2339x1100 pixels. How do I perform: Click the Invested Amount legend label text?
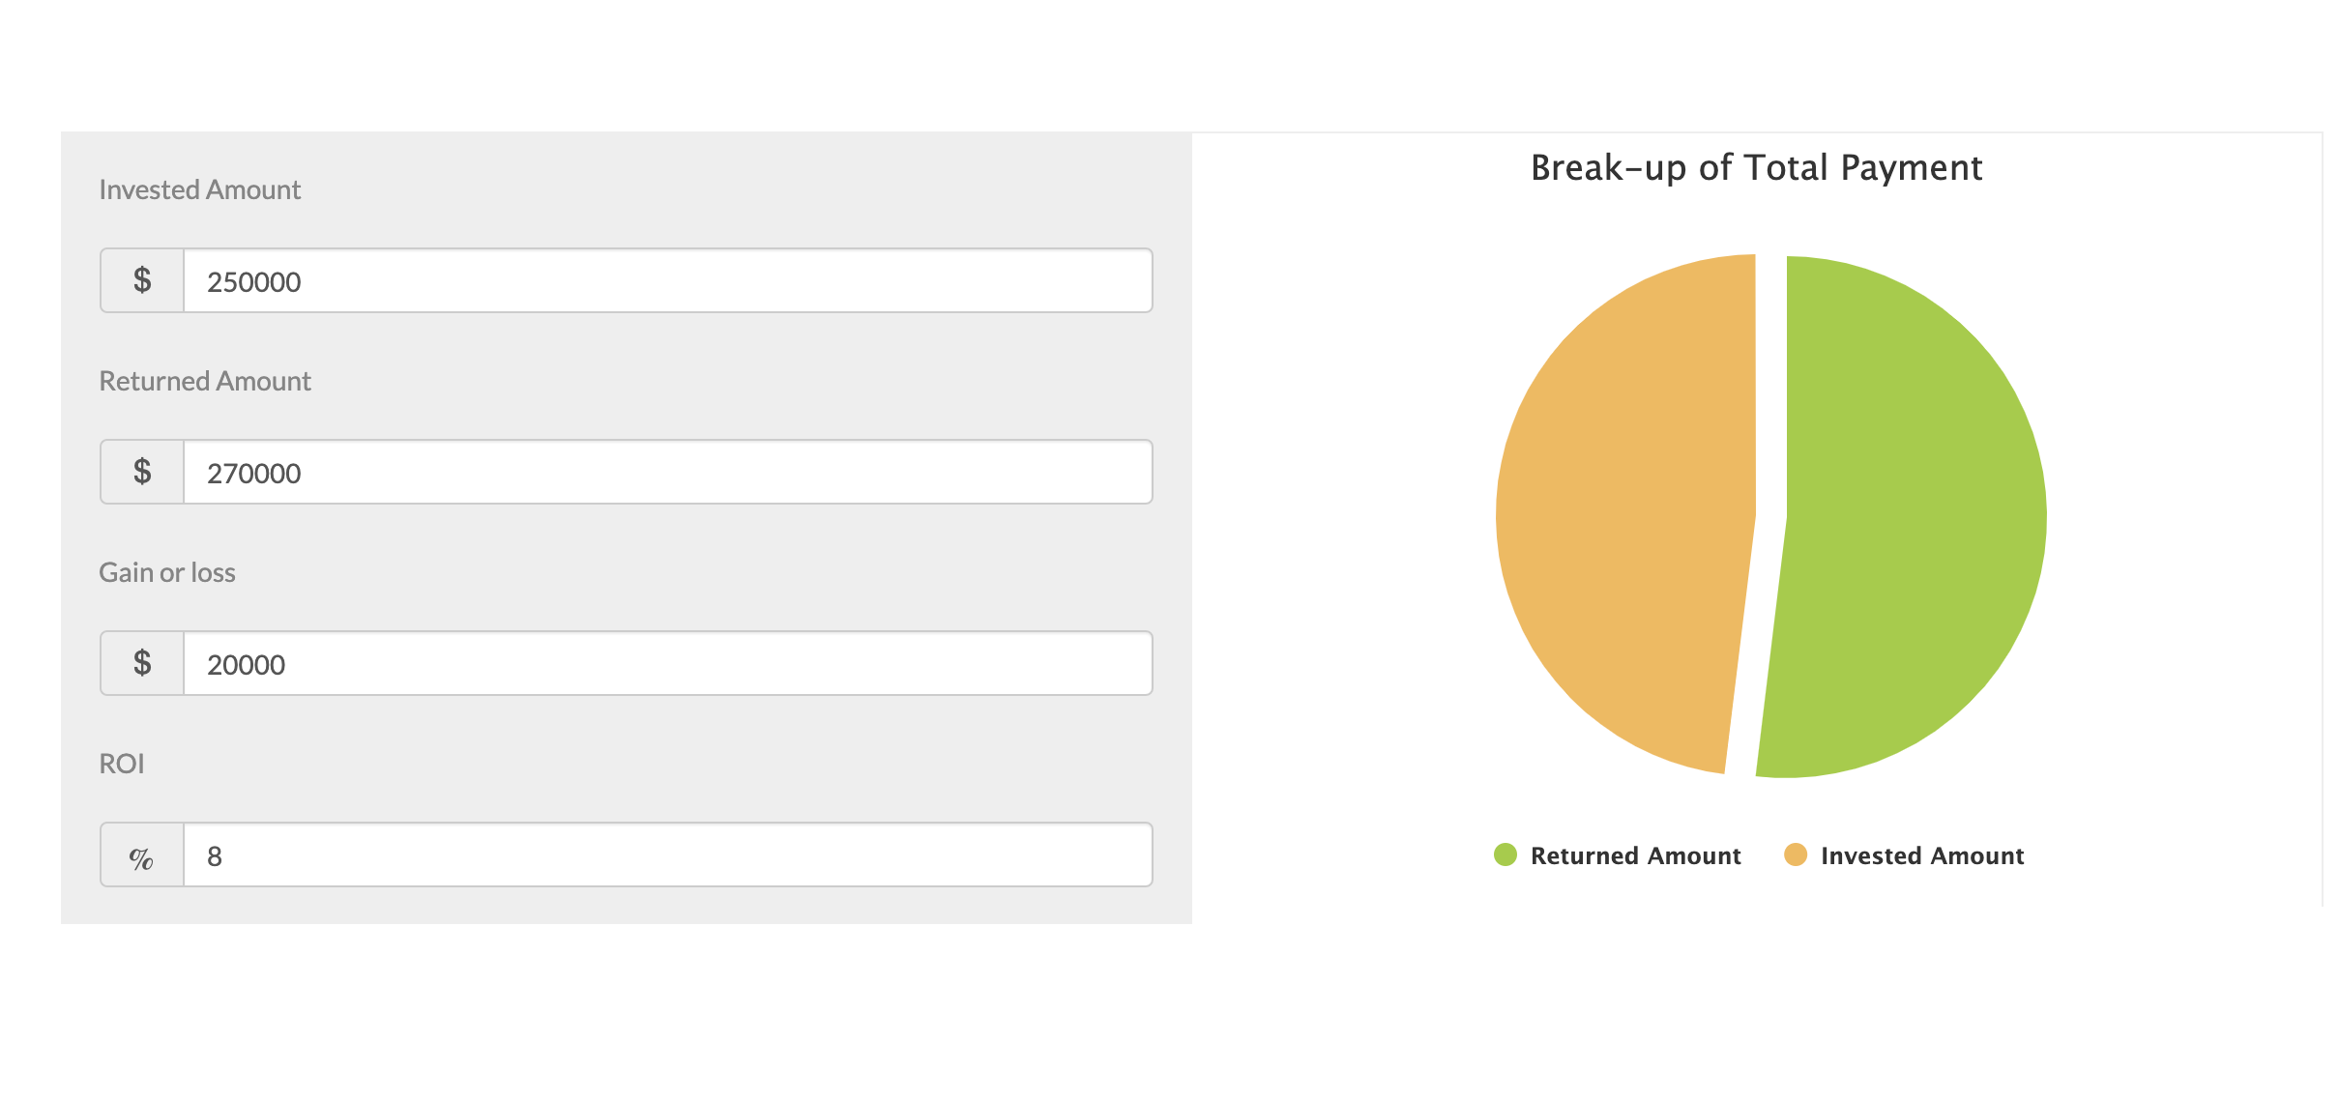1921,856
